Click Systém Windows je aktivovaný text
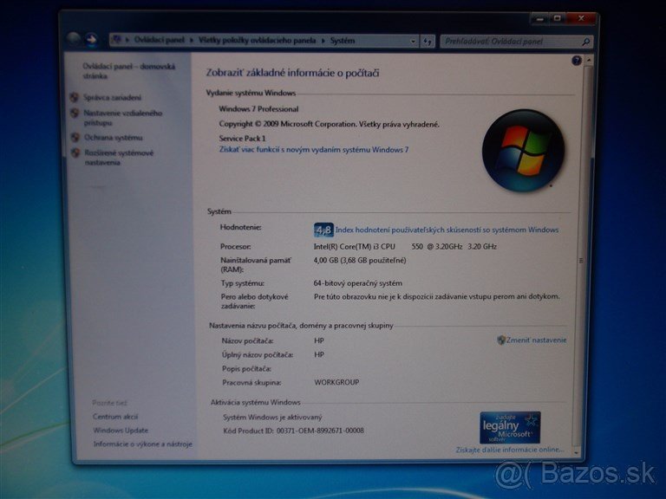The image size is (666, 499). (x=272, y=417)
